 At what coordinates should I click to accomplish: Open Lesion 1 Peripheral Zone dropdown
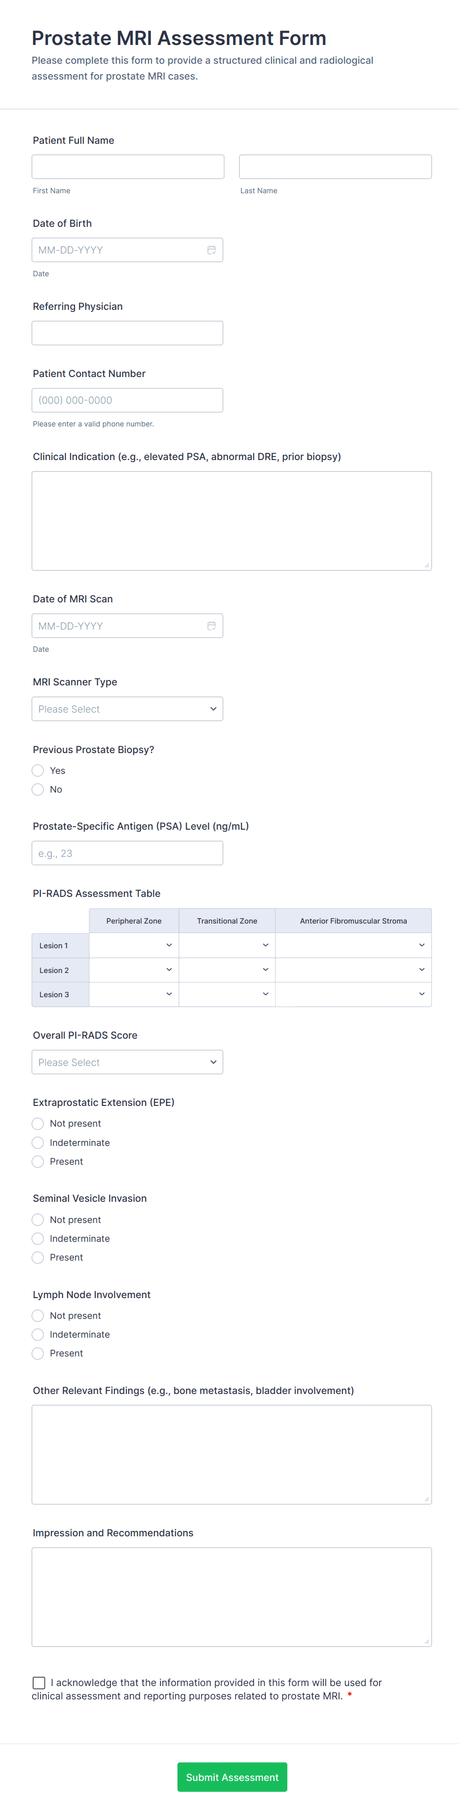click(134, 945)
